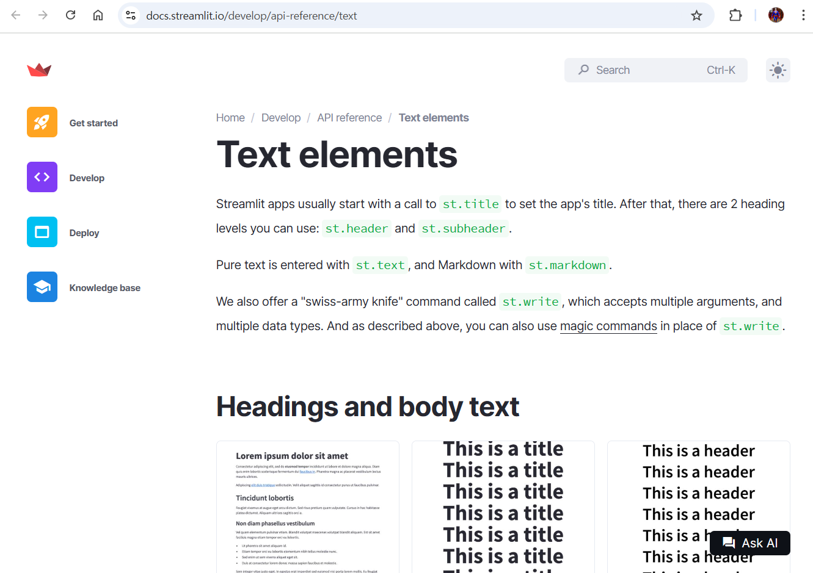Open the Ask AI chat button

click(750, 543)
